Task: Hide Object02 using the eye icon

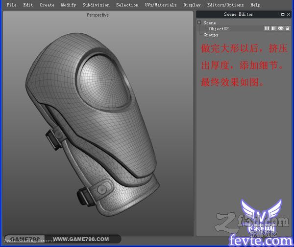Action: (x=280, y=28)
